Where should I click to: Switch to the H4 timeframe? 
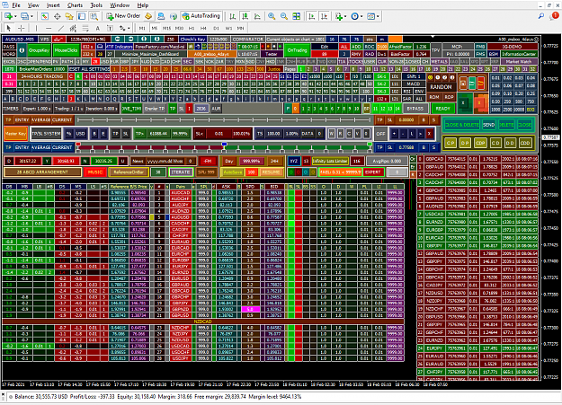[203, 28]
